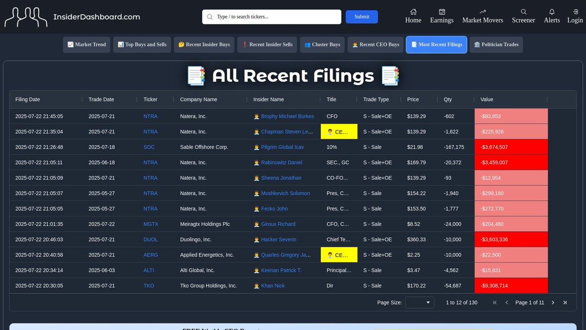Open insider Khan Nick
The image size is (586, 330).
[273, 286]
